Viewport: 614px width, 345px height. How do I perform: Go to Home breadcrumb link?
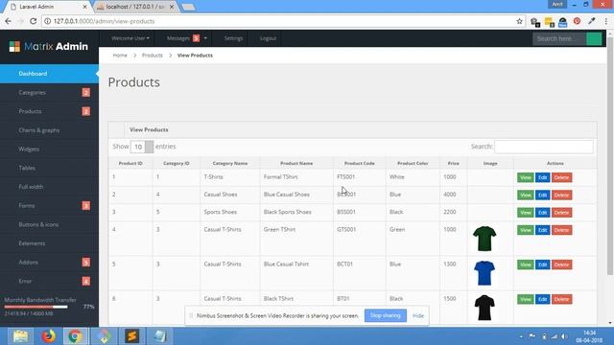[120, 56]
